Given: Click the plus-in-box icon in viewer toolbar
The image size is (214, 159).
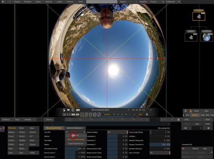Looking at the screenshot, I should point(86,115).
